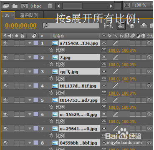Click parent pick whip of layer 3
The height and width of the screenshot is (150, 154).
point(149,71)
